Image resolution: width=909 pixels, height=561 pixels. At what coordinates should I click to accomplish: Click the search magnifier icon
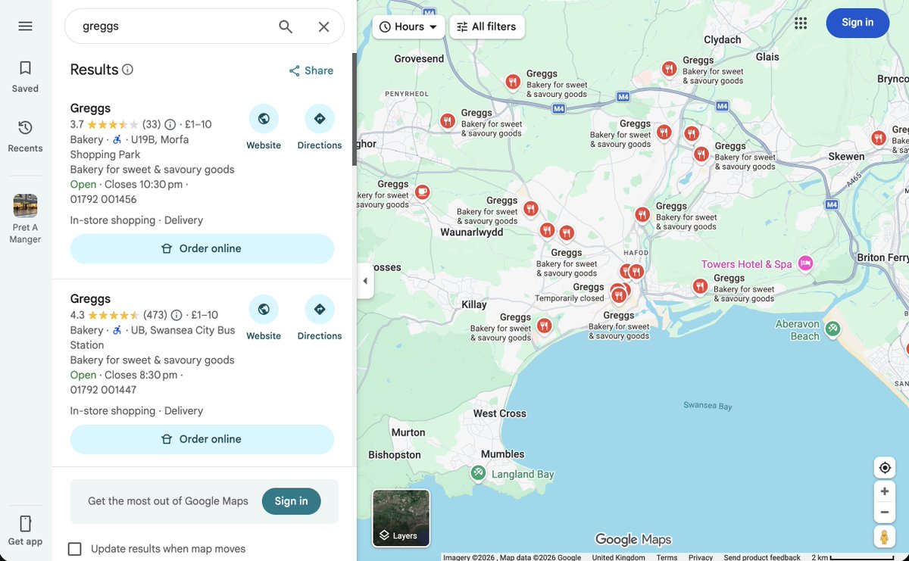point(286,26)
